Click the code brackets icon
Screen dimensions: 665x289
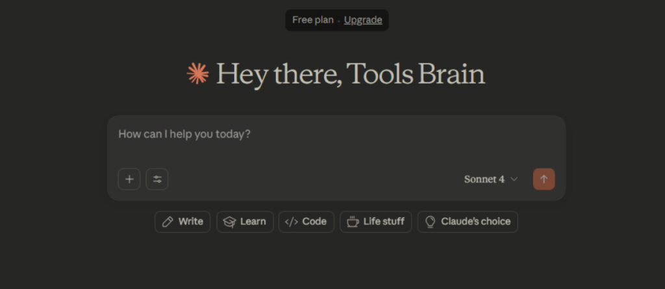tap(292, 222)
